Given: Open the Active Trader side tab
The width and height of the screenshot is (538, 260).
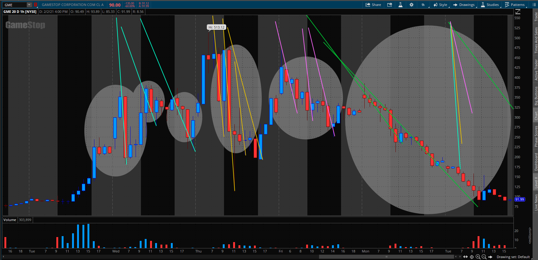Looking at the screenshot, I should pyautogui.click(x=536, y=70).
